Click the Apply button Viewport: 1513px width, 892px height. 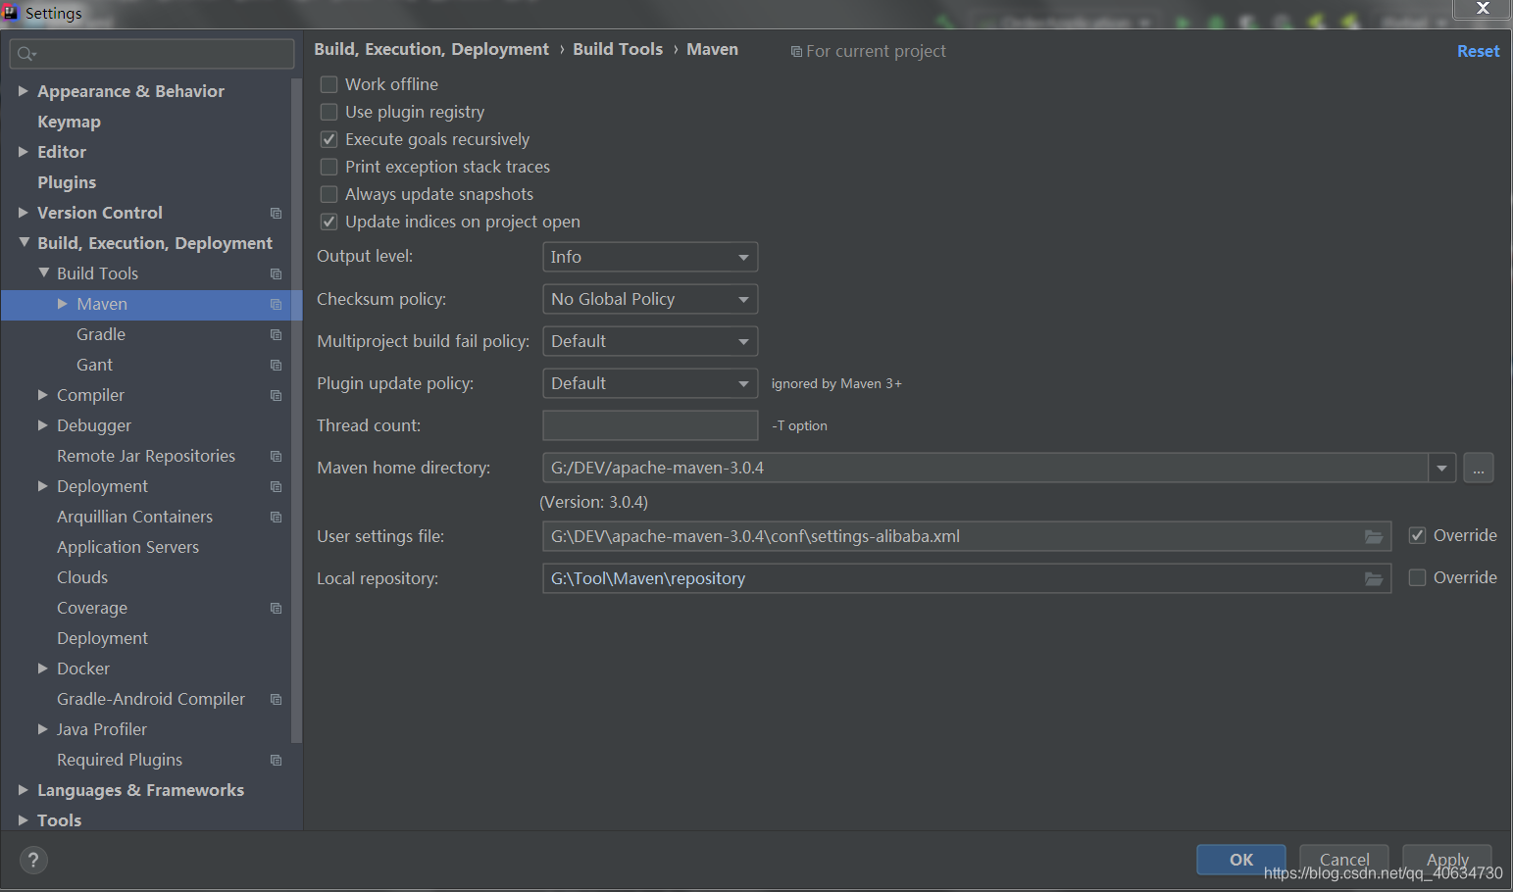tap(1447, 860)
